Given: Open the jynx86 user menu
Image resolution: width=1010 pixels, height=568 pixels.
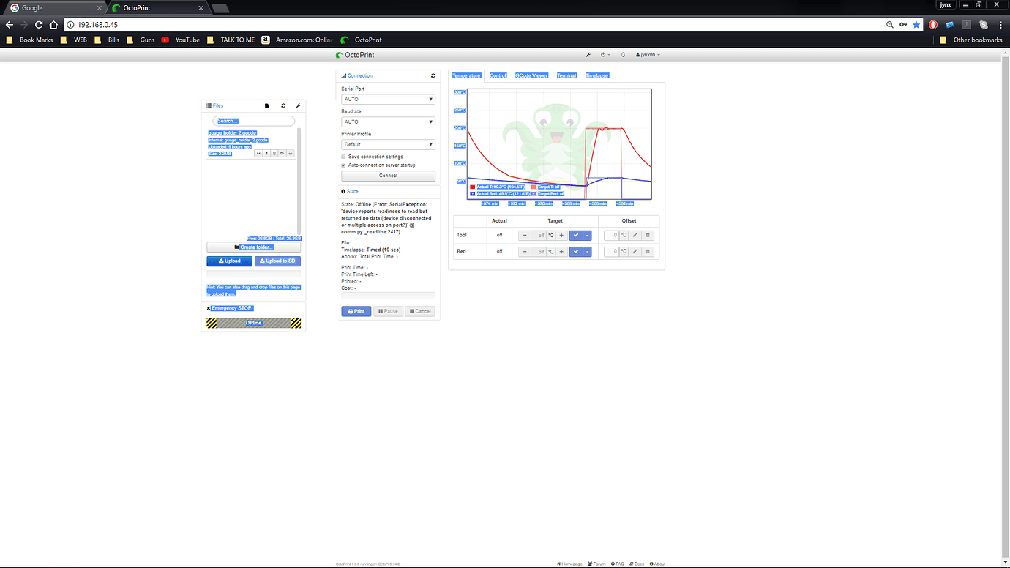Looking at the screenshot, I should [x=648, y=55].
